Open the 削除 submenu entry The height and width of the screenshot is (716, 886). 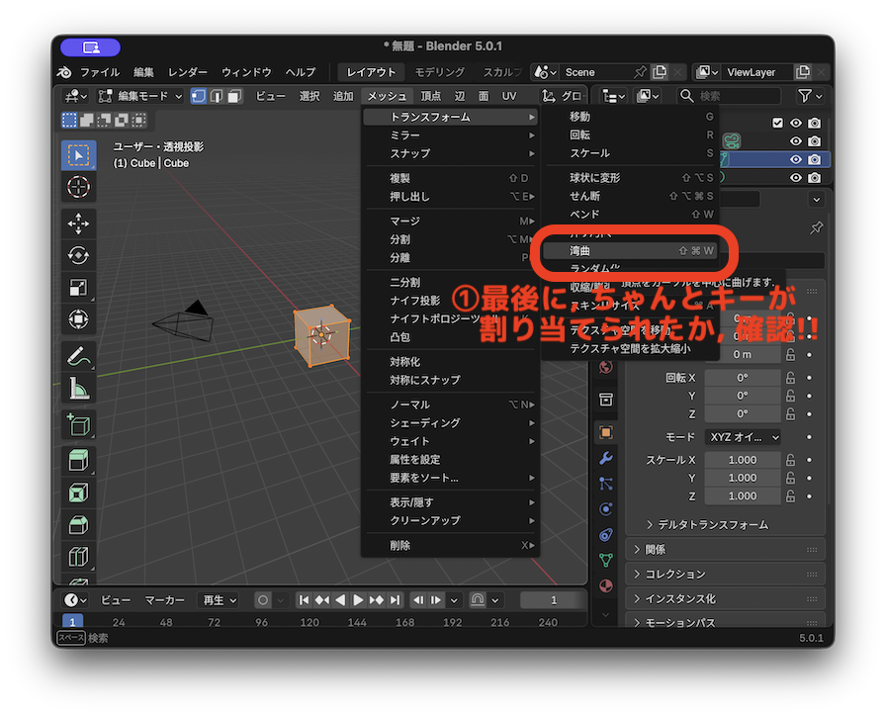[450, 545]
